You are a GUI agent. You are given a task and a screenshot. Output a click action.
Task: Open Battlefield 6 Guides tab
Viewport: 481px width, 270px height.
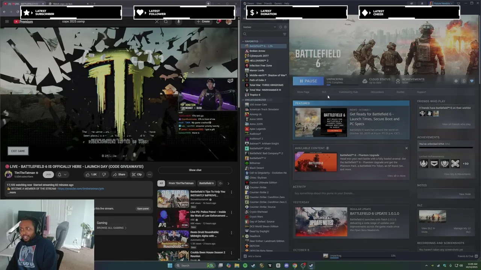point(401,92)
